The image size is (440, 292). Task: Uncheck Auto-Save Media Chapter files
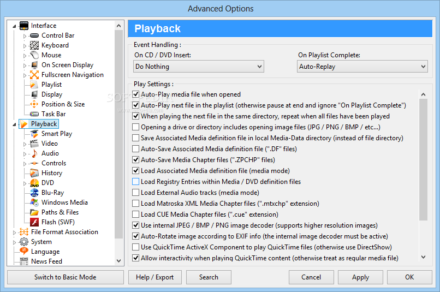point(135,159)
